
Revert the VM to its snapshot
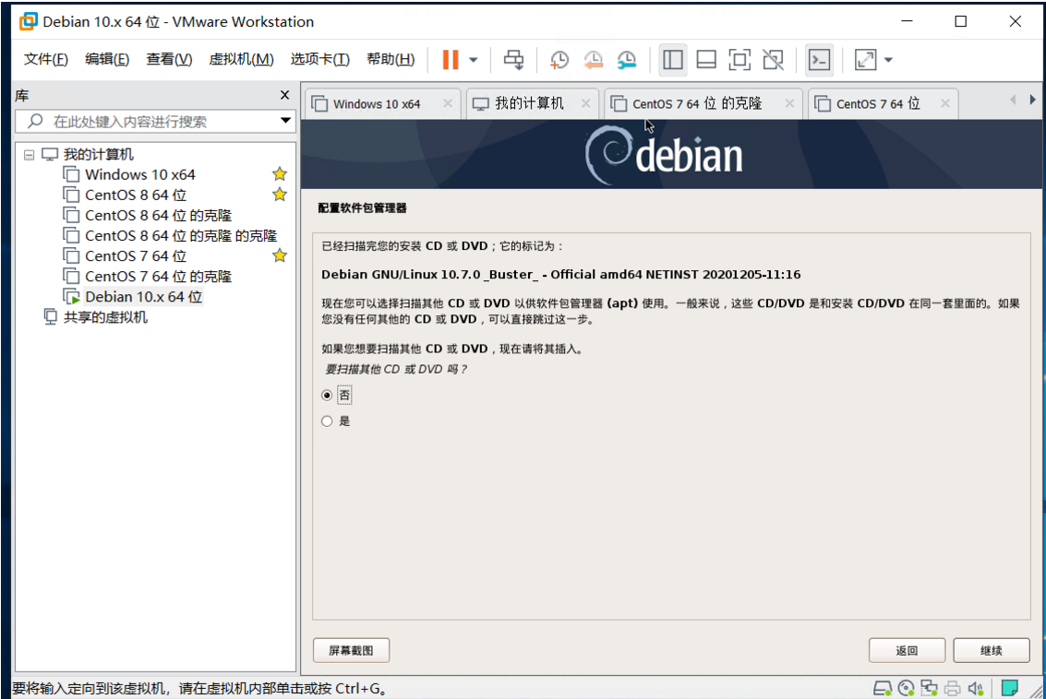tap(593, 59)
